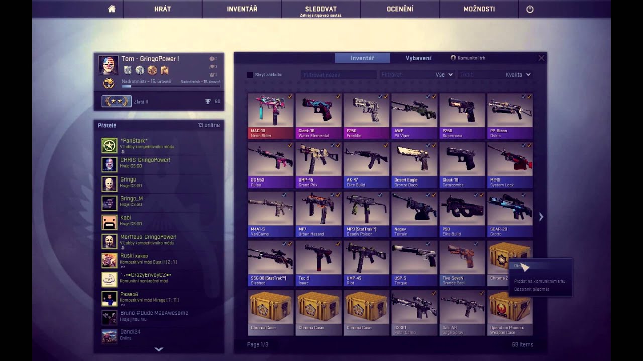Select UMP-45 Grand Prix item
The height and width of the screenshot is (361, 643).
(318, 165)
